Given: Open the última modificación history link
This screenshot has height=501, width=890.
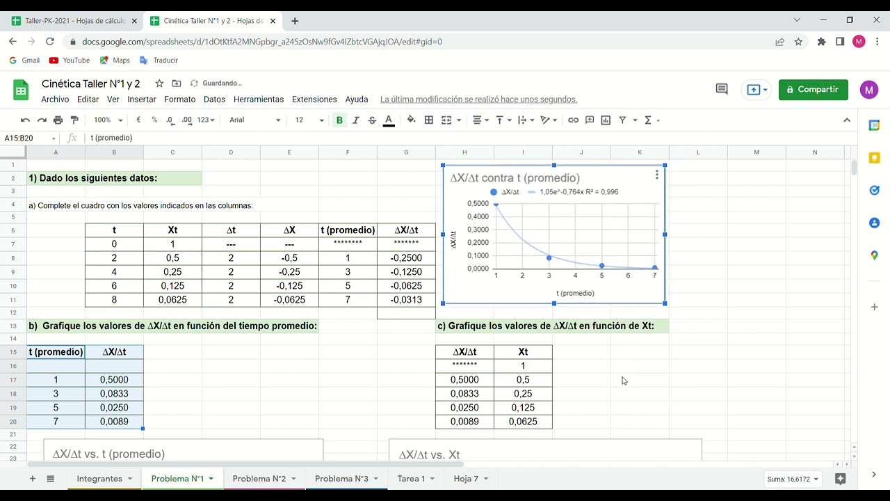Looking at the screenshot, I should click(x=478, y=100).
